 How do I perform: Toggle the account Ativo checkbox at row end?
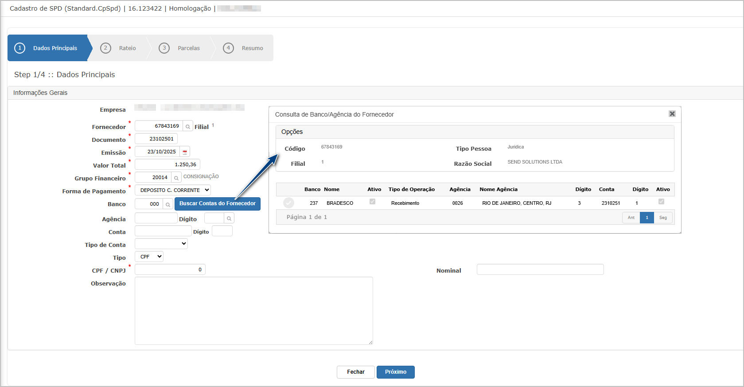[x=661, y=202]
